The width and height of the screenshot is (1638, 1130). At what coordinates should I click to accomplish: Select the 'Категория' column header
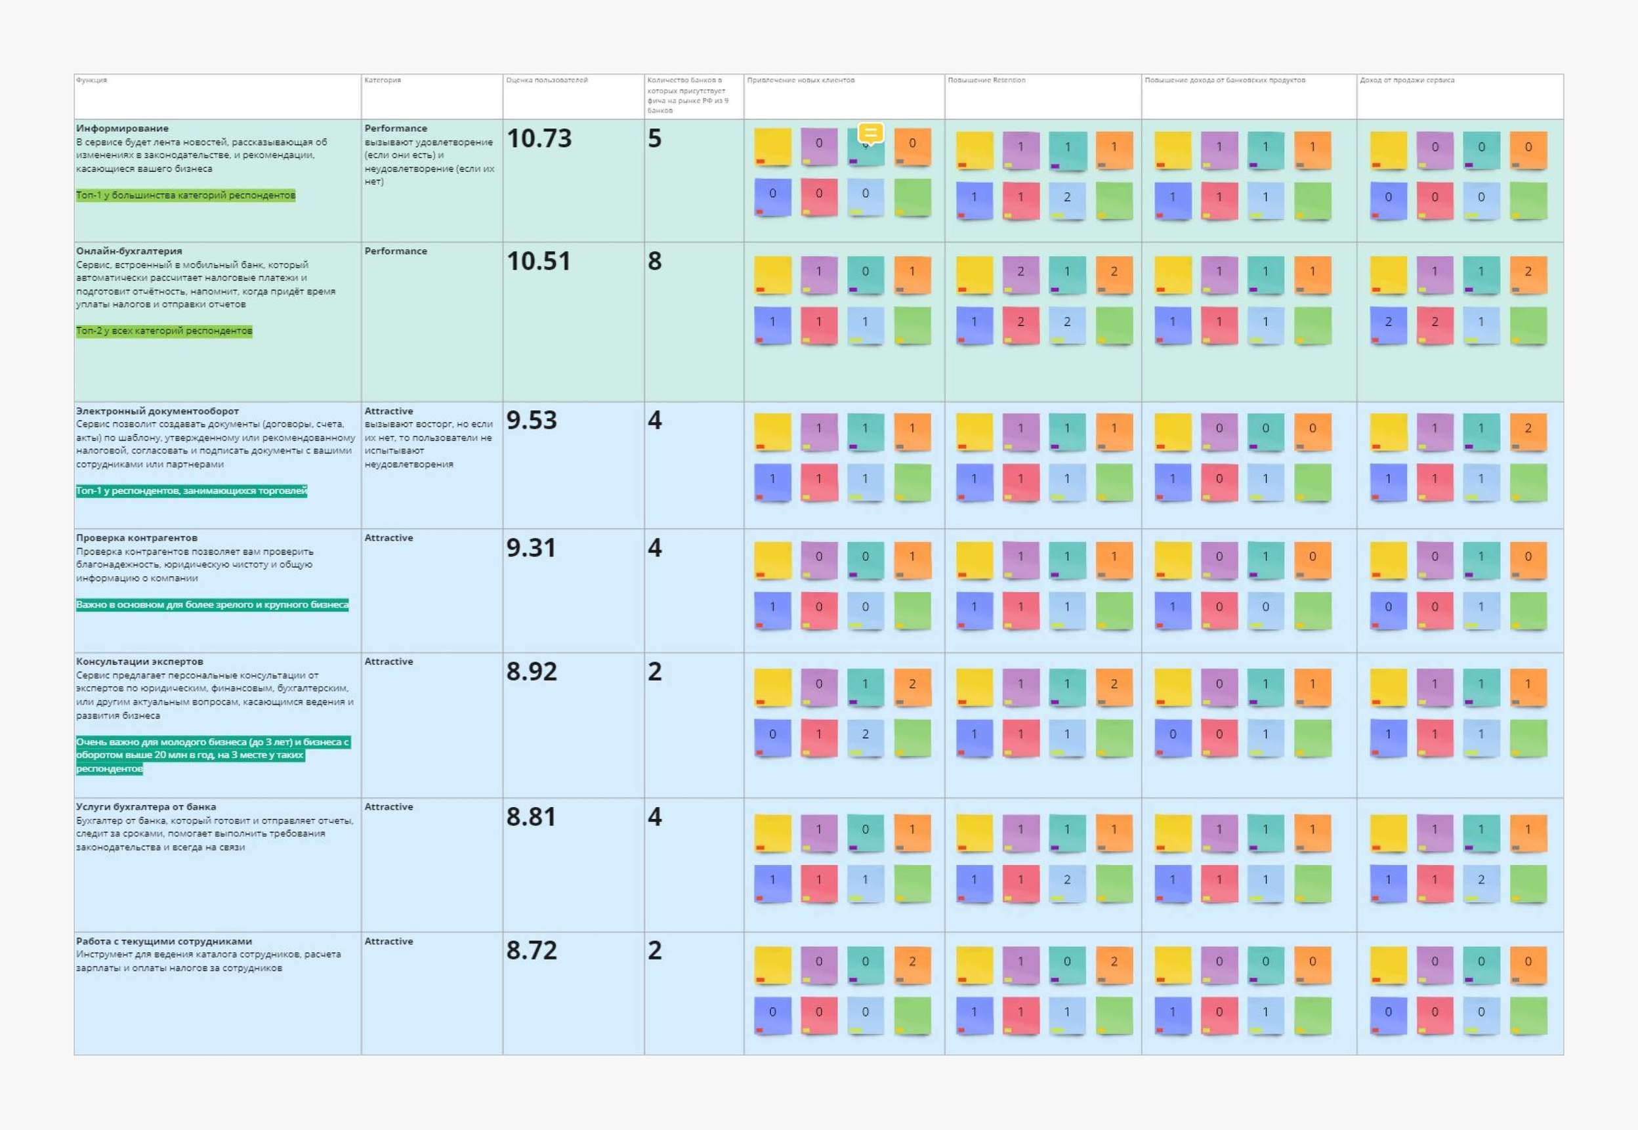(x=382, y=80)
